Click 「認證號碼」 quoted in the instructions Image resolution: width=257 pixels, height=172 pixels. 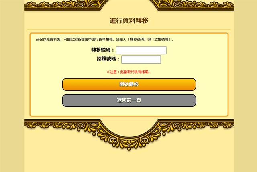(162, 40)
